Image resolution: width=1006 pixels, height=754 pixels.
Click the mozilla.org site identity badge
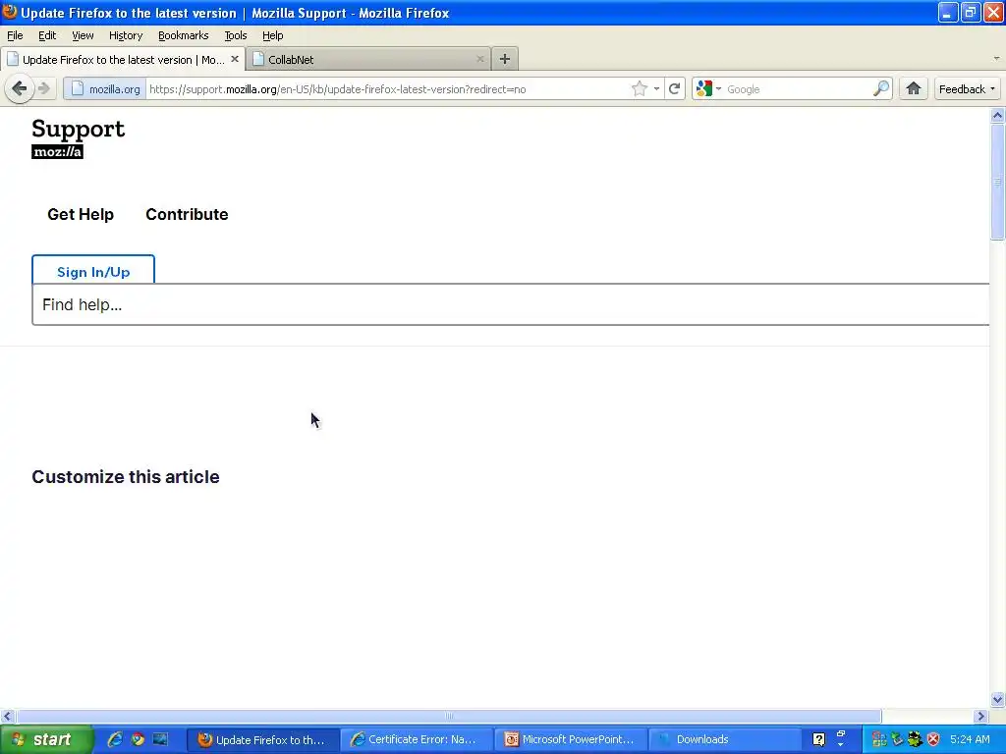click(105, 89)
